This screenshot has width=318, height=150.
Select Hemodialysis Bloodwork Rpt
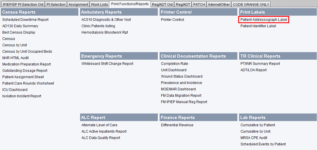pos(105,32)
